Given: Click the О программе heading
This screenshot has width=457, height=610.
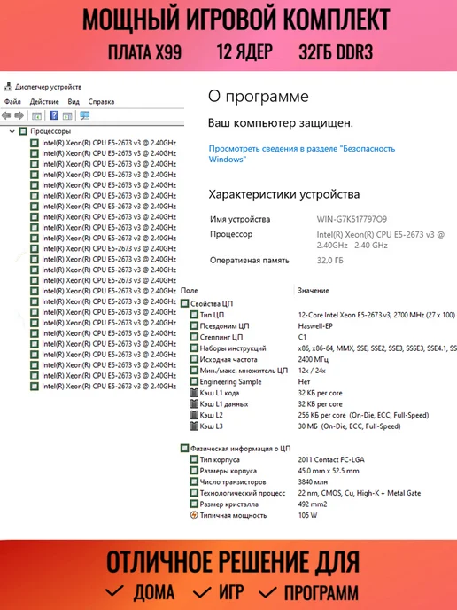Looking at the screenshot, I should pyautogui.click(x=258, y=96).
